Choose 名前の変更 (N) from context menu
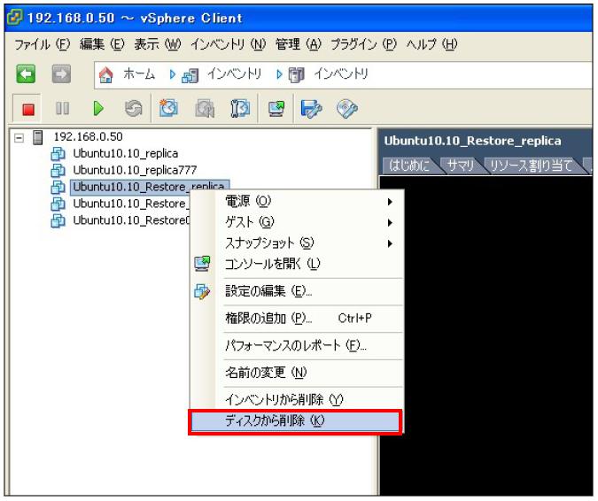 click(297, 373)
